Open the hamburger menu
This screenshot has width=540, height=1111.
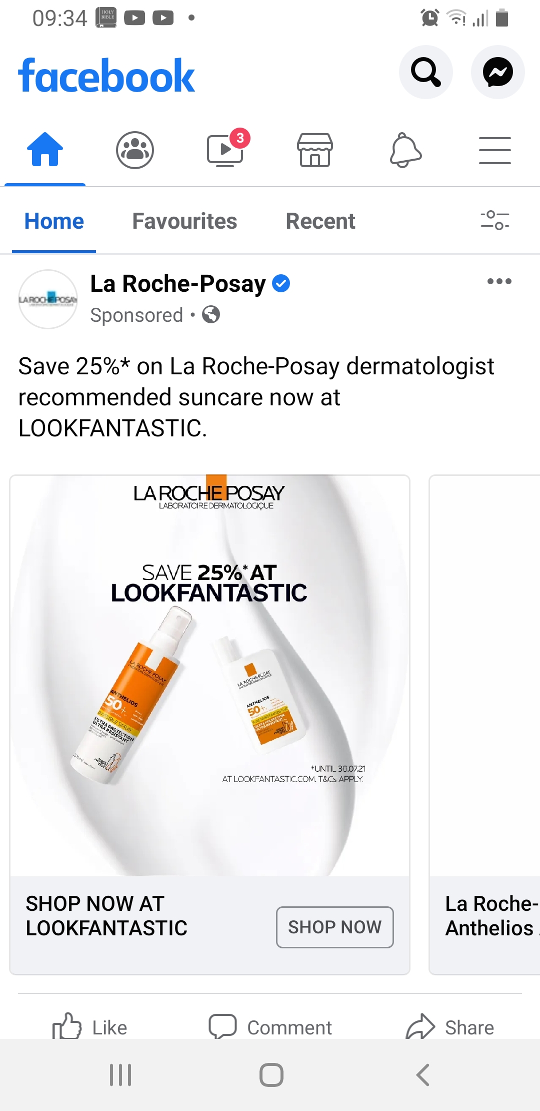coord(495,150)
